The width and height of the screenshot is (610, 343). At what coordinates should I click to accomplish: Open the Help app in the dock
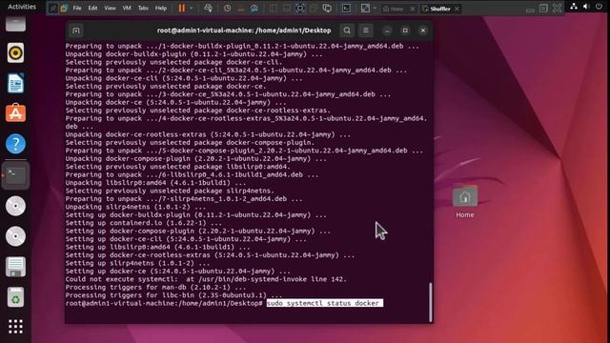[x=15, y=144]
